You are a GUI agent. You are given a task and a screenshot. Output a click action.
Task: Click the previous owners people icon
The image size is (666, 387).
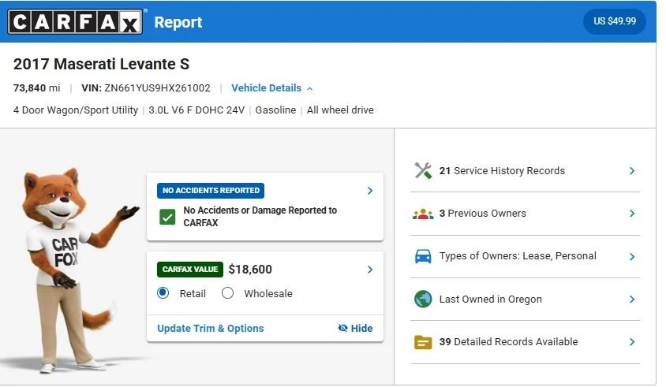(423, 214)
